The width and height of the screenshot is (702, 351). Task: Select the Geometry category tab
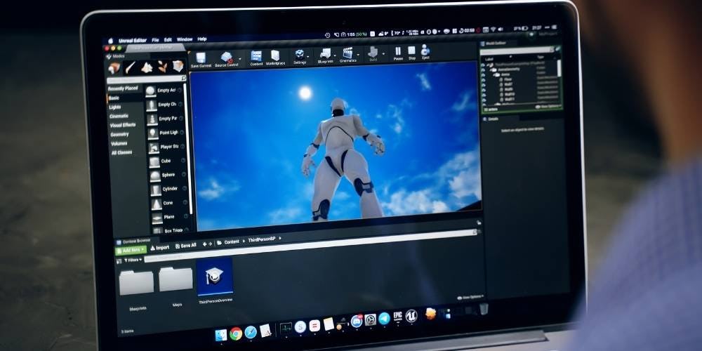[x=119, y=134]
